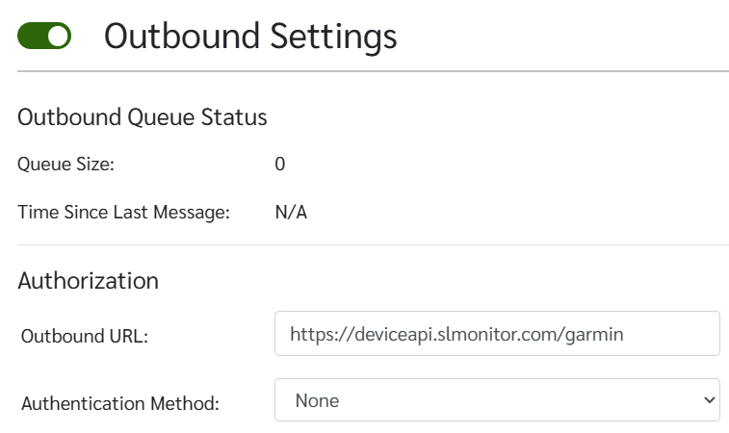This screenshot has width=729, height=433.
Task: Click the chevron arrow on the Authentication dropdown
Action: (x=709, y=399)
